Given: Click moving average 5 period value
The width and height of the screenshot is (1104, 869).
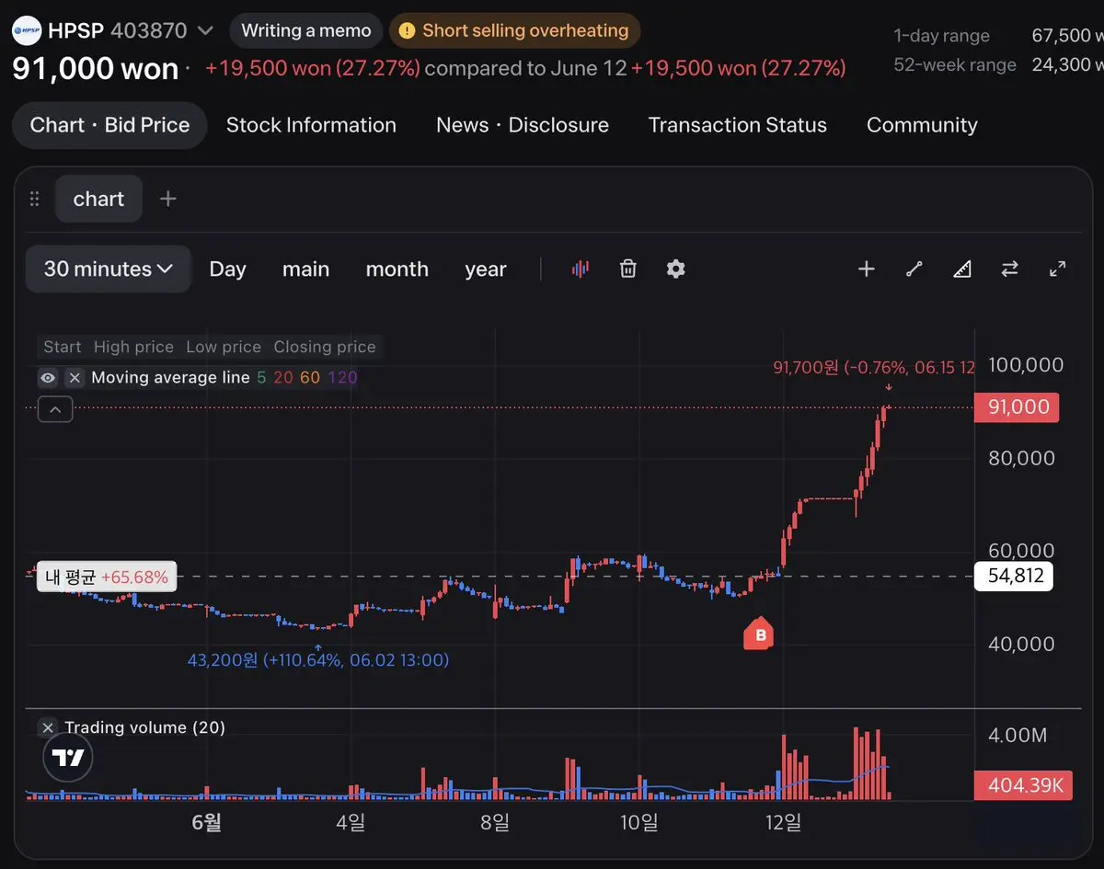Looking at the screenshot, I should click(261, 377).
